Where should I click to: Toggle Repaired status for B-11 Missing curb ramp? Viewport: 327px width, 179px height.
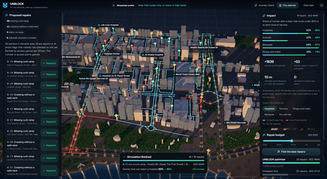49,111
